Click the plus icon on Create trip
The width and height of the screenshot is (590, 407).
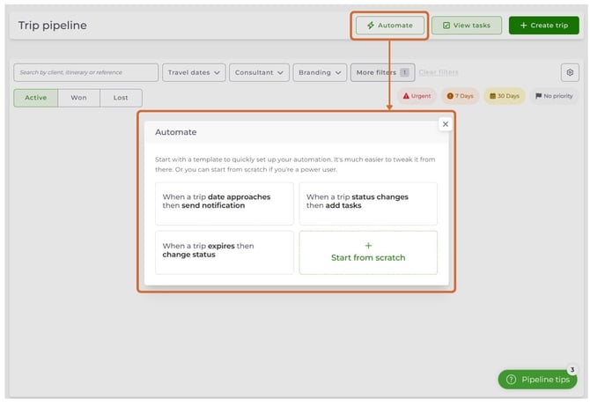(x=523, y=26)
